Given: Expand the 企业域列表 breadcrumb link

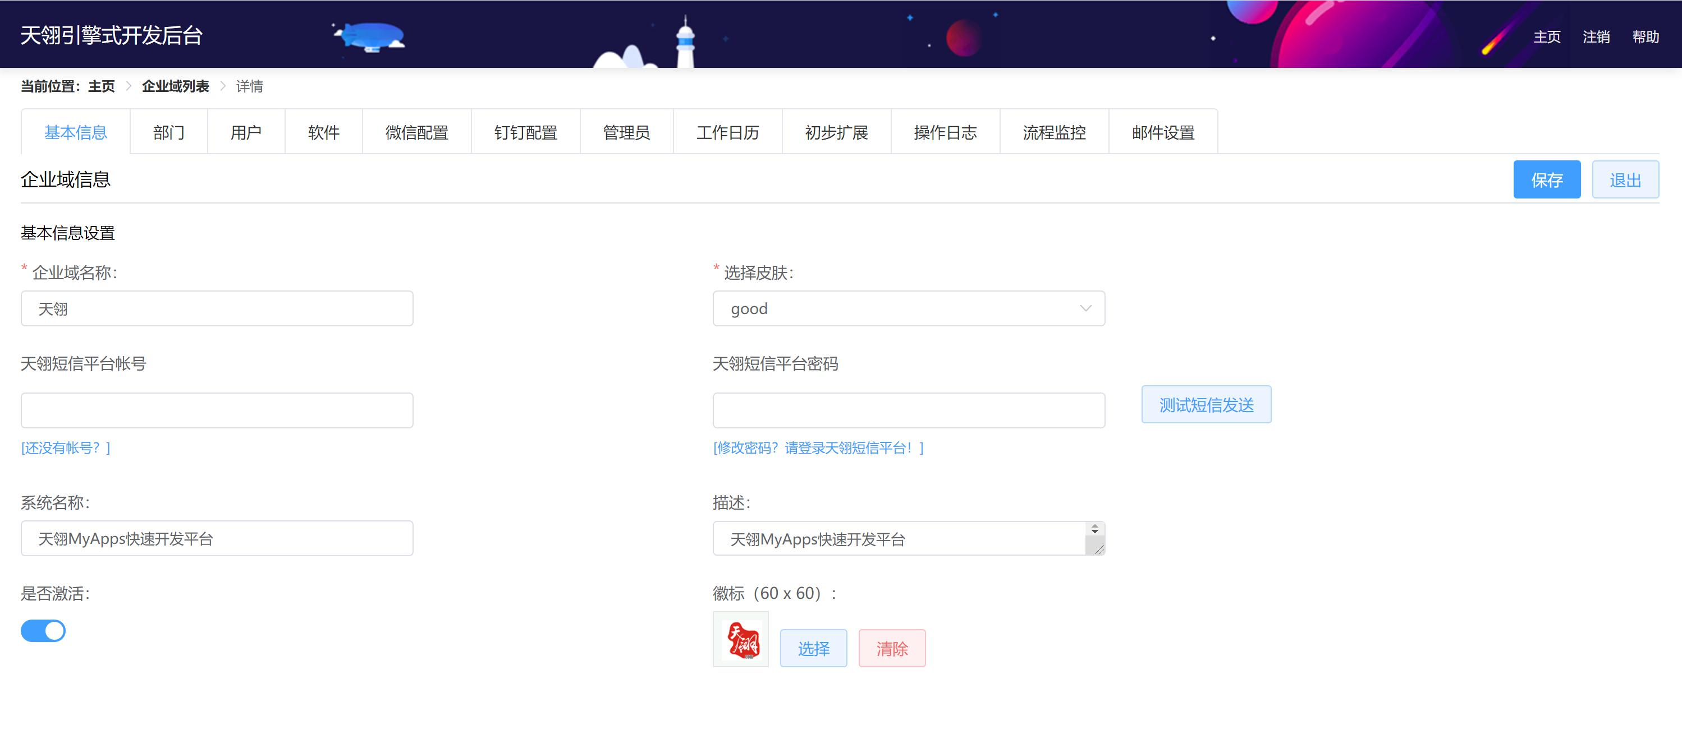Looking at the screenshot, I should pos(175,85).
